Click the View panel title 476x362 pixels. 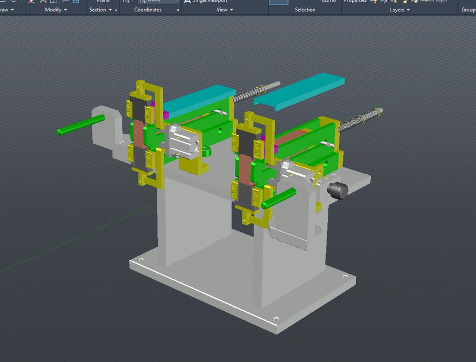221,10
